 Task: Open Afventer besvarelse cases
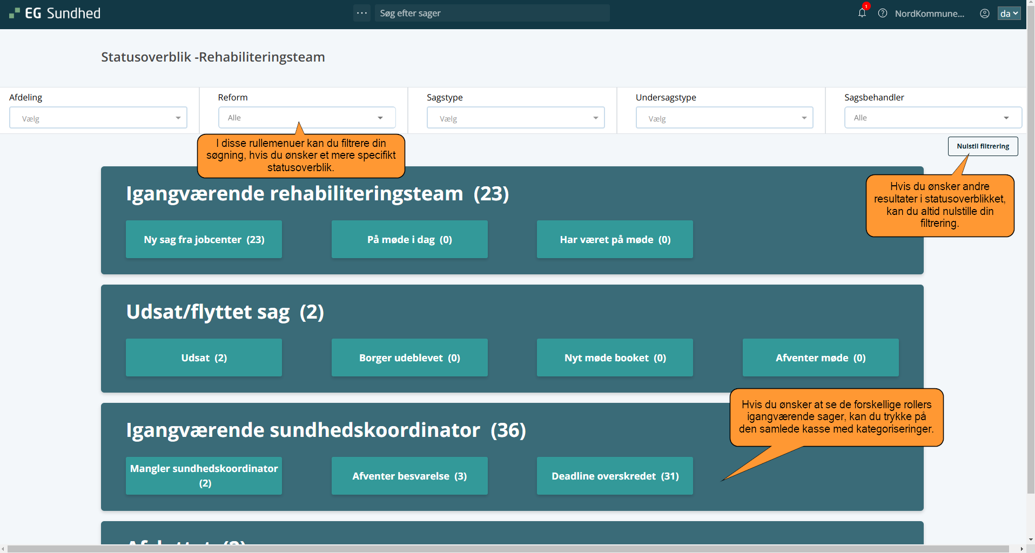coord(409,476)
